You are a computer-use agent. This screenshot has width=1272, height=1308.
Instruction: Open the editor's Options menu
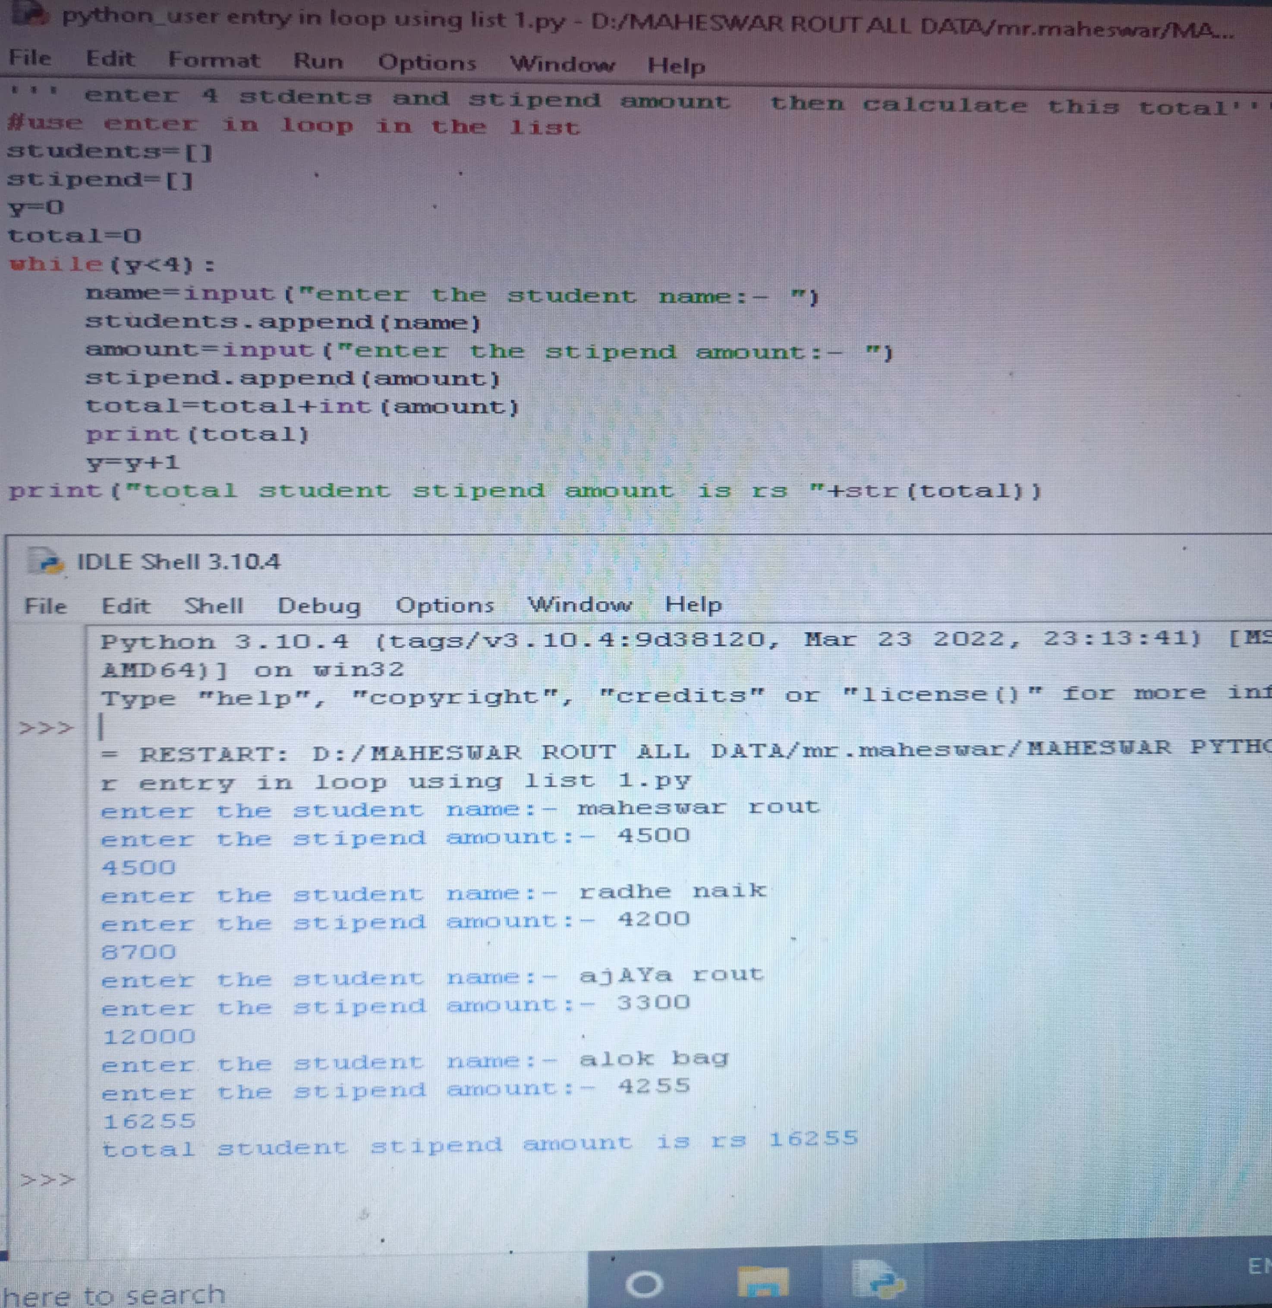click(x=427, y=63)
